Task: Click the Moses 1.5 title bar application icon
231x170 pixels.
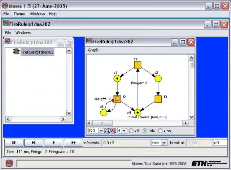Action: click(5, 6)
